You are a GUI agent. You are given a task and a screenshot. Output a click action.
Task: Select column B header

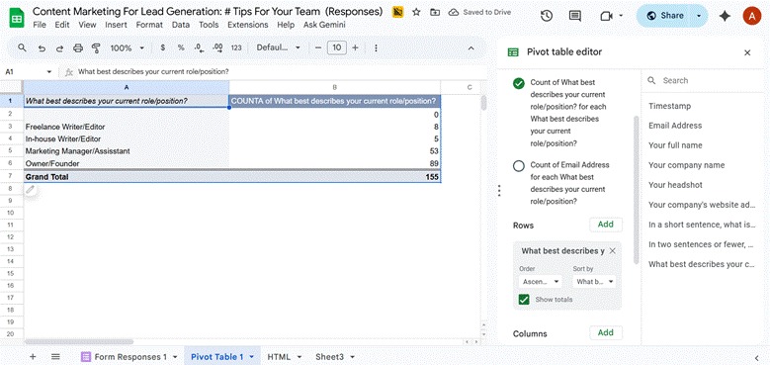(334, 87)
